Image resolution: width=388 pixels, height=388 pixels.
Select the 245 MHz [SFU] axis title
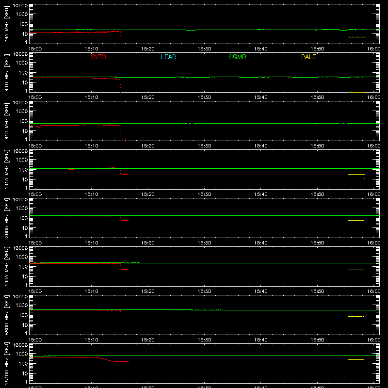(6, 24)
